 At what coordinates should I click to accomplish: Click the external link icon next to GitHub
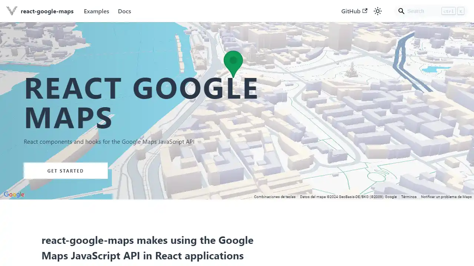[364, 11]
